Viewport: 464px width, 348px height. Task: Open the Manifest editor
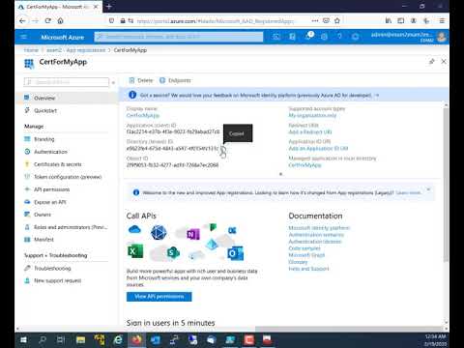tap(43, 240)
